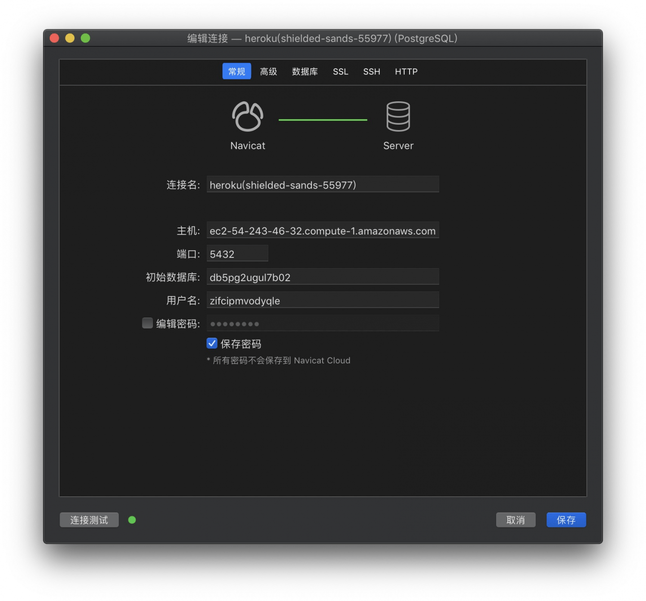
Task: Switch to the SSL tab
Action: [340, 71]
